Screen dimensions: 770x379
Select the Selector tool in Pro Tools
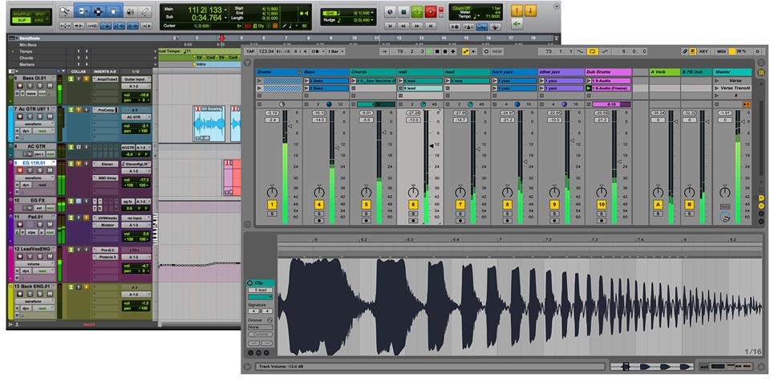(x=98, y=10)
